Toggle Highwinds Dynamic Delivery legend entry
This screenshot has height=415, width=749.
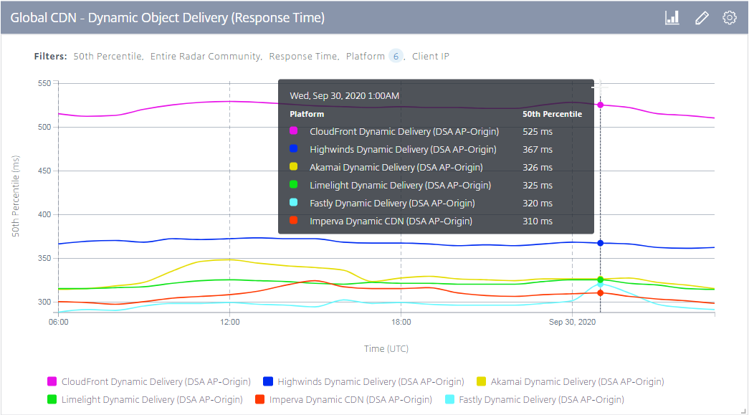[363, 381]
